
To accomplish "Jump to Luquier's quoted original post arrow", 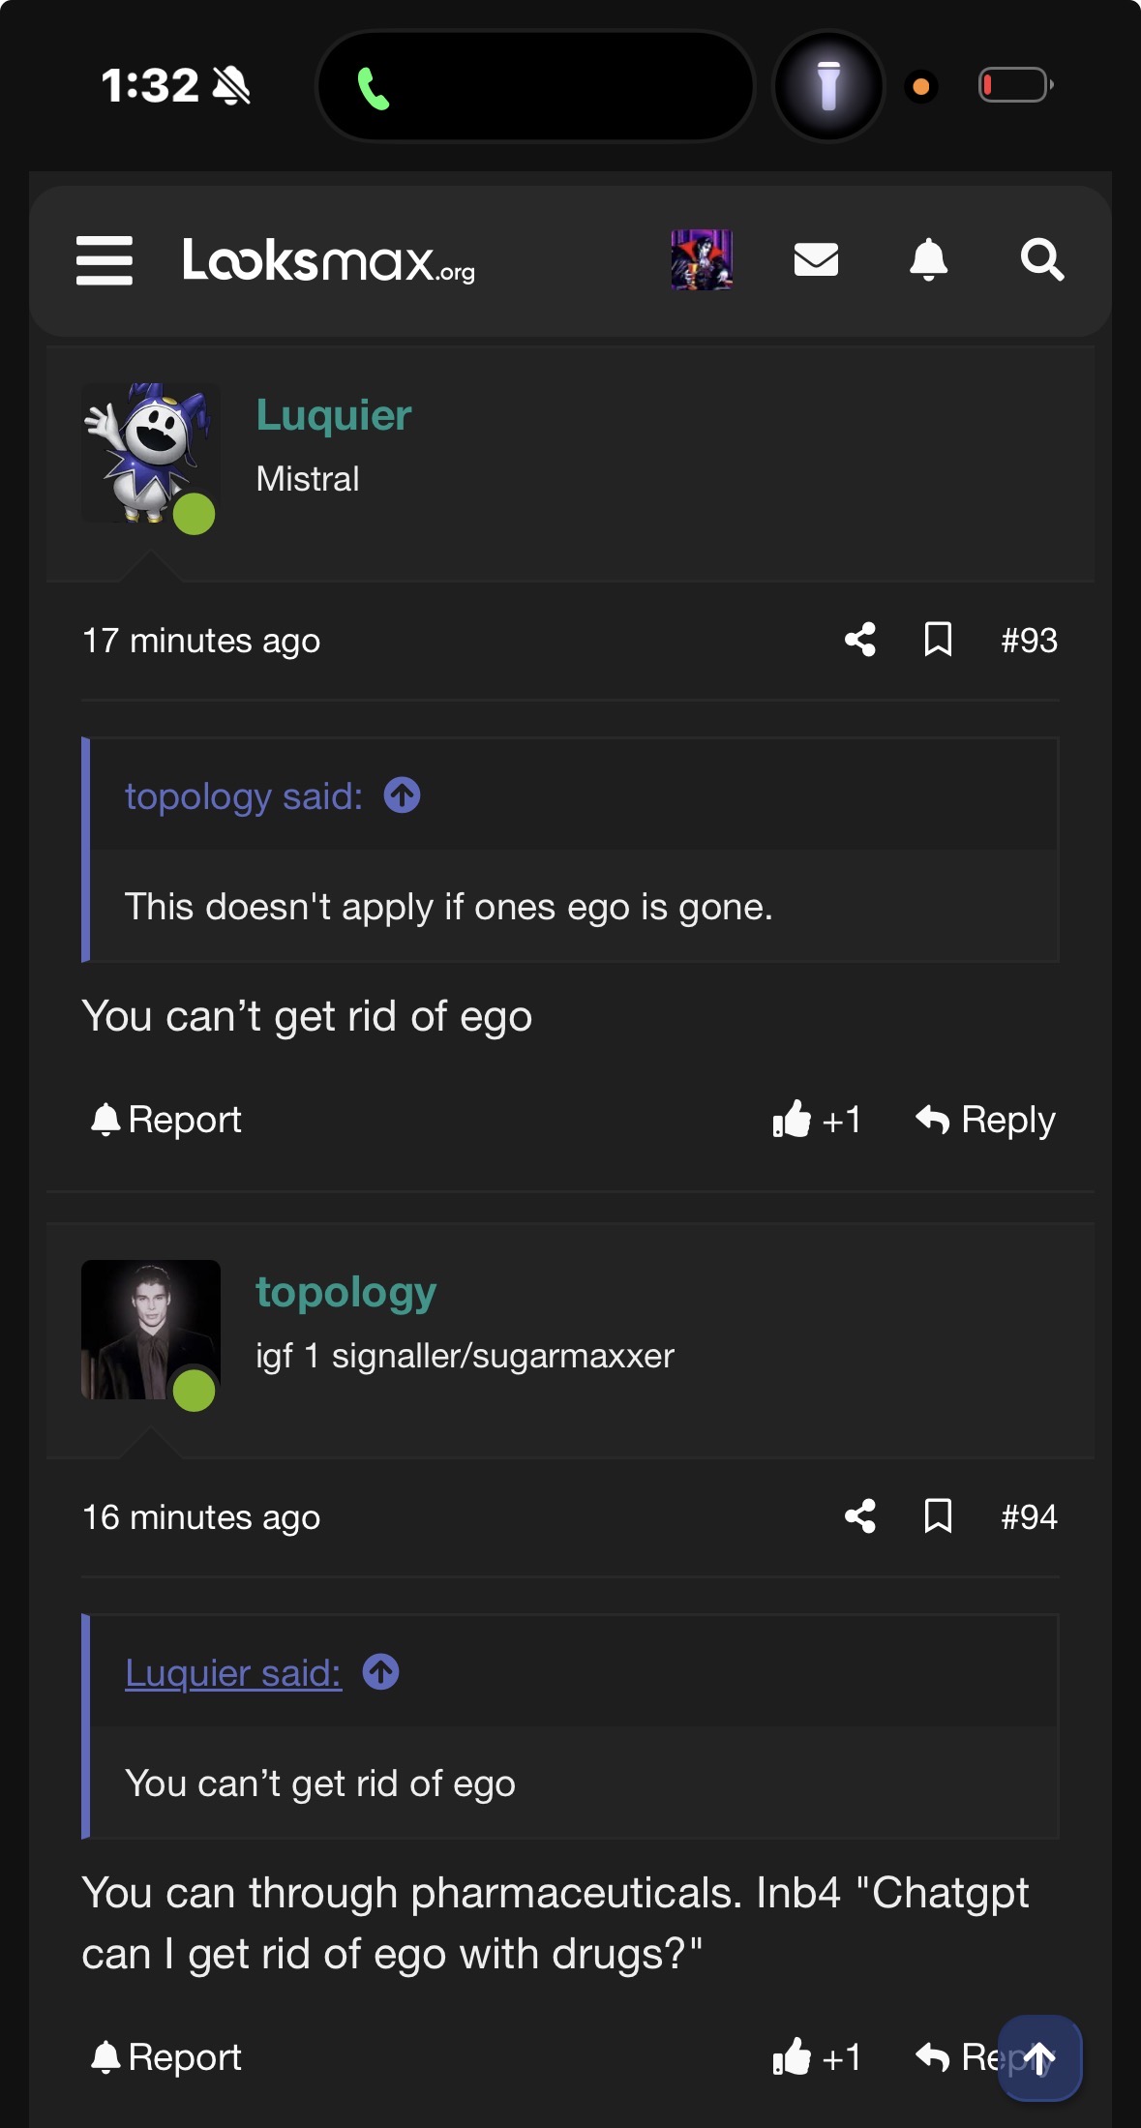I will (x=380, y=1672).
